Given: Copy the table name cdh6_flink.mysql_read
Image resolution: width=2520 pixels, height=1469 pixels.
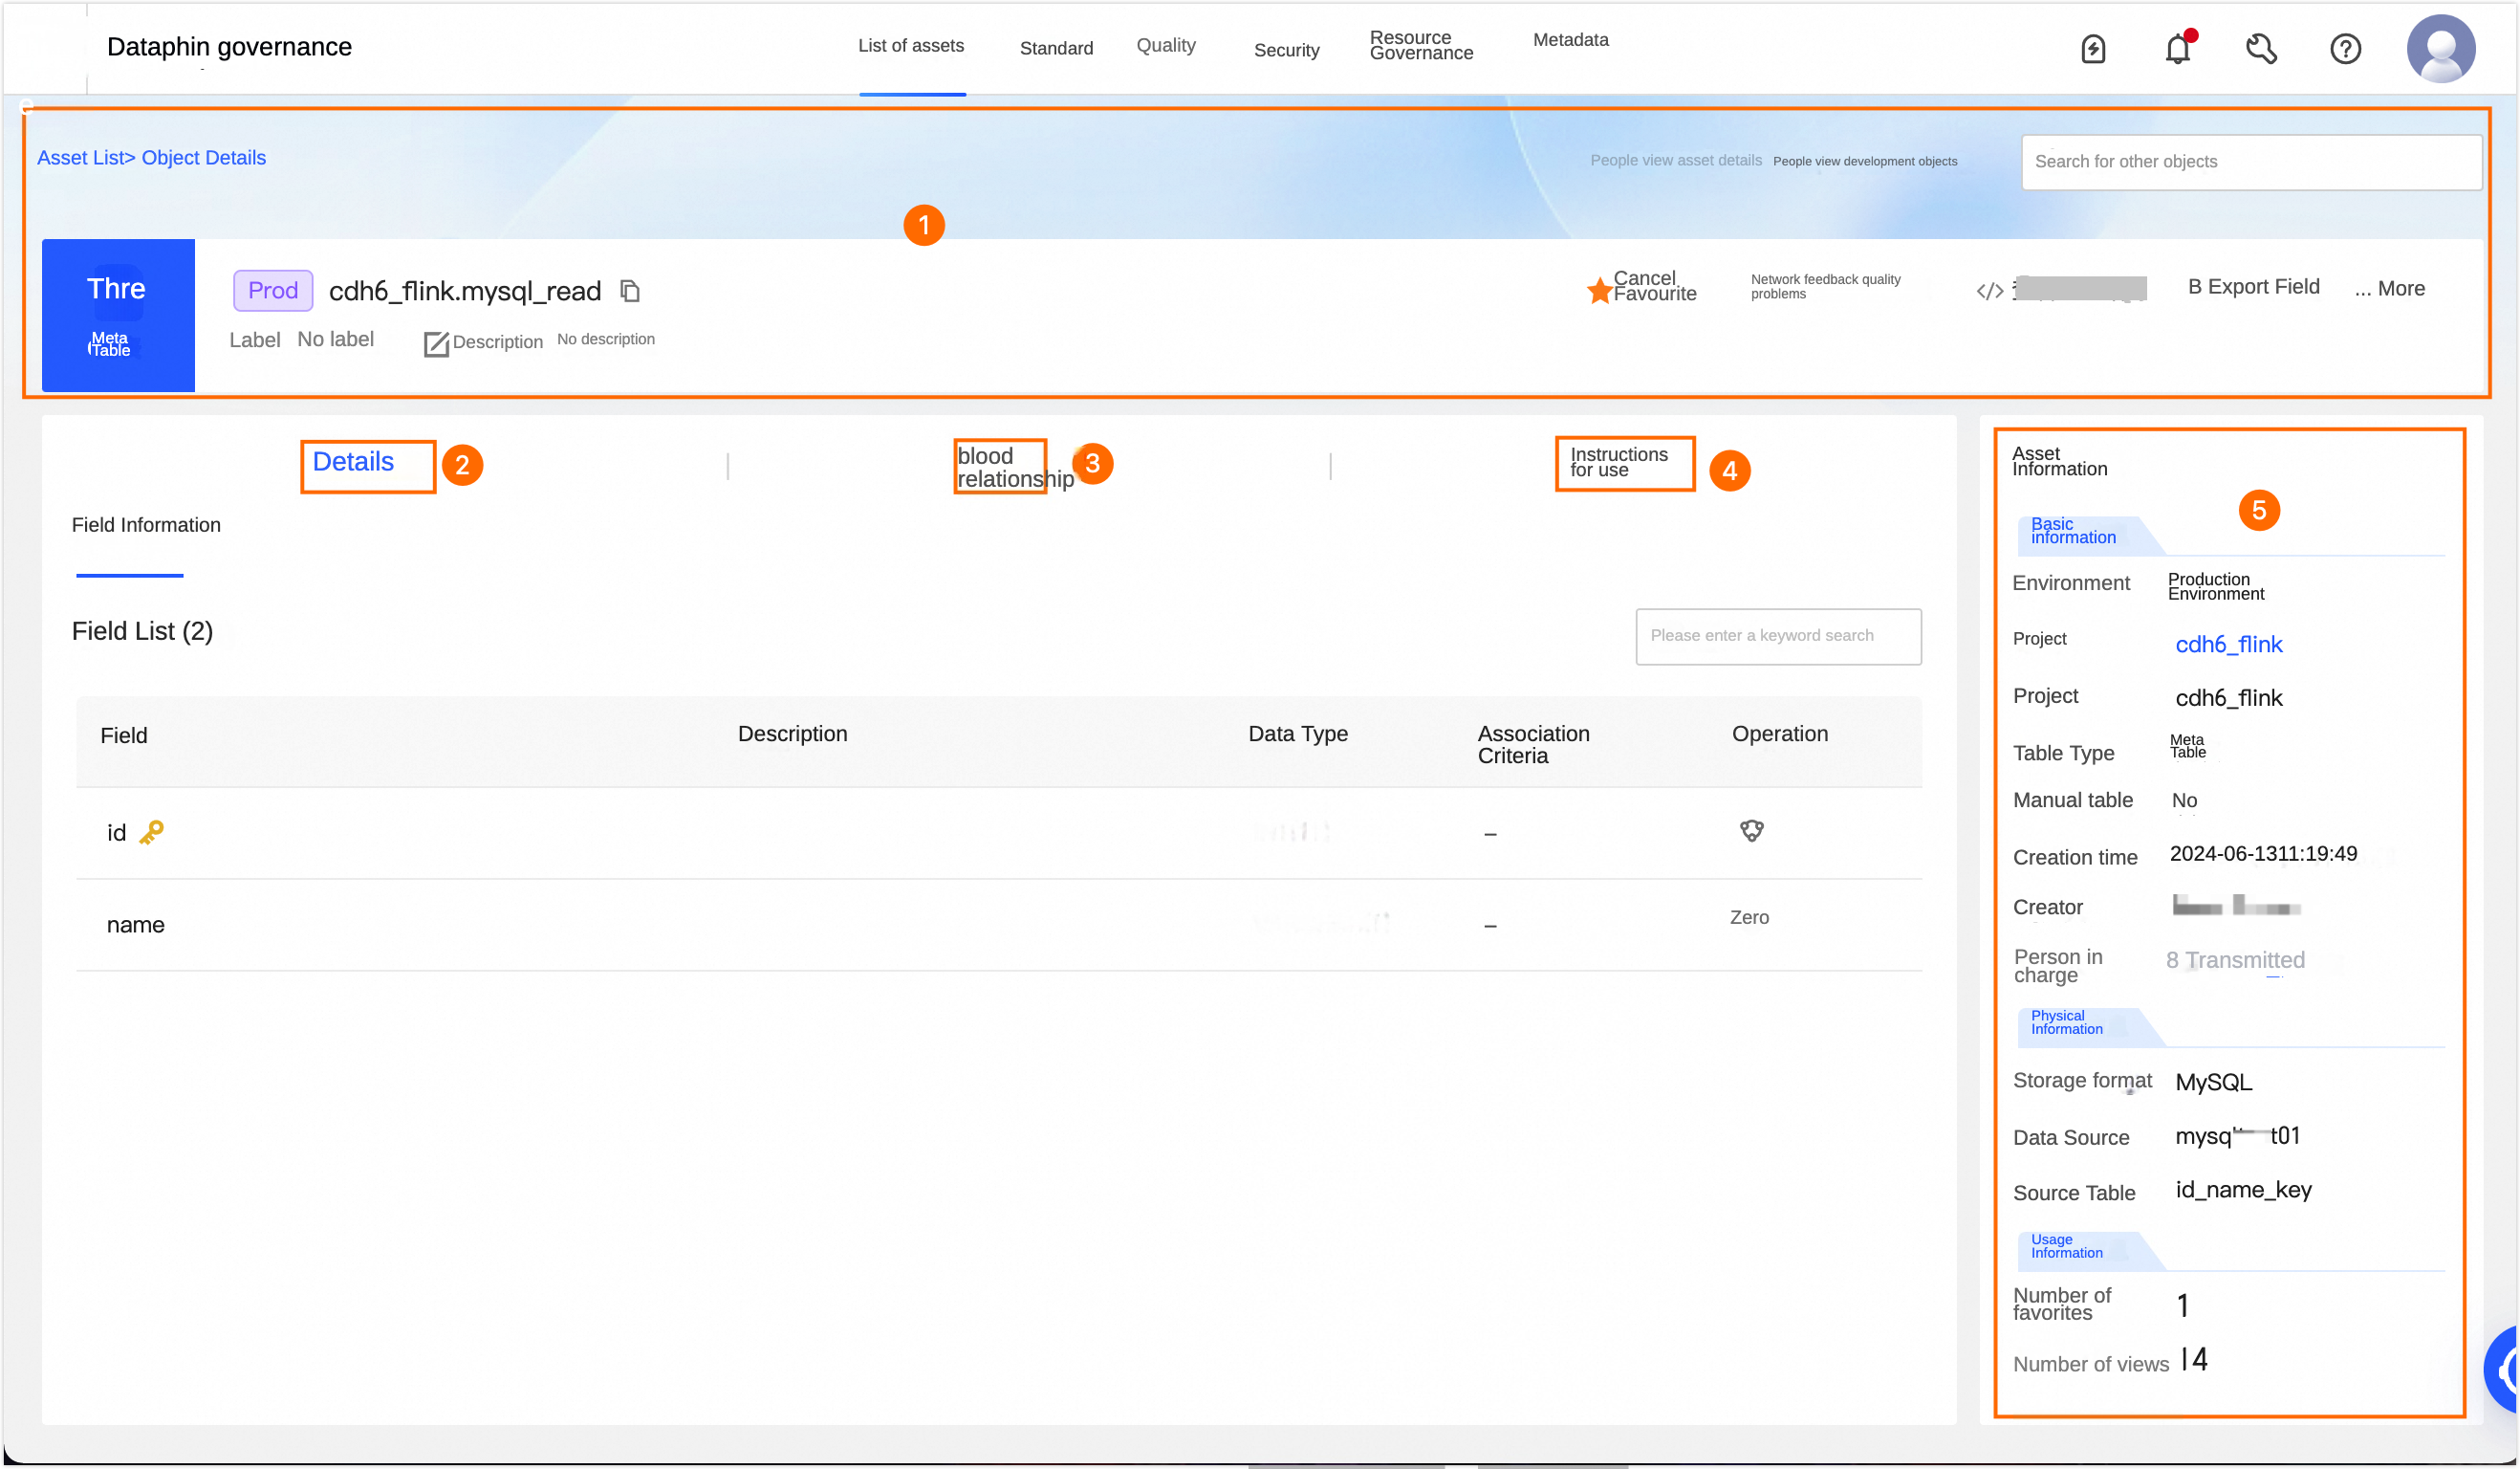Looking at the screenshot, I should 630,291.
